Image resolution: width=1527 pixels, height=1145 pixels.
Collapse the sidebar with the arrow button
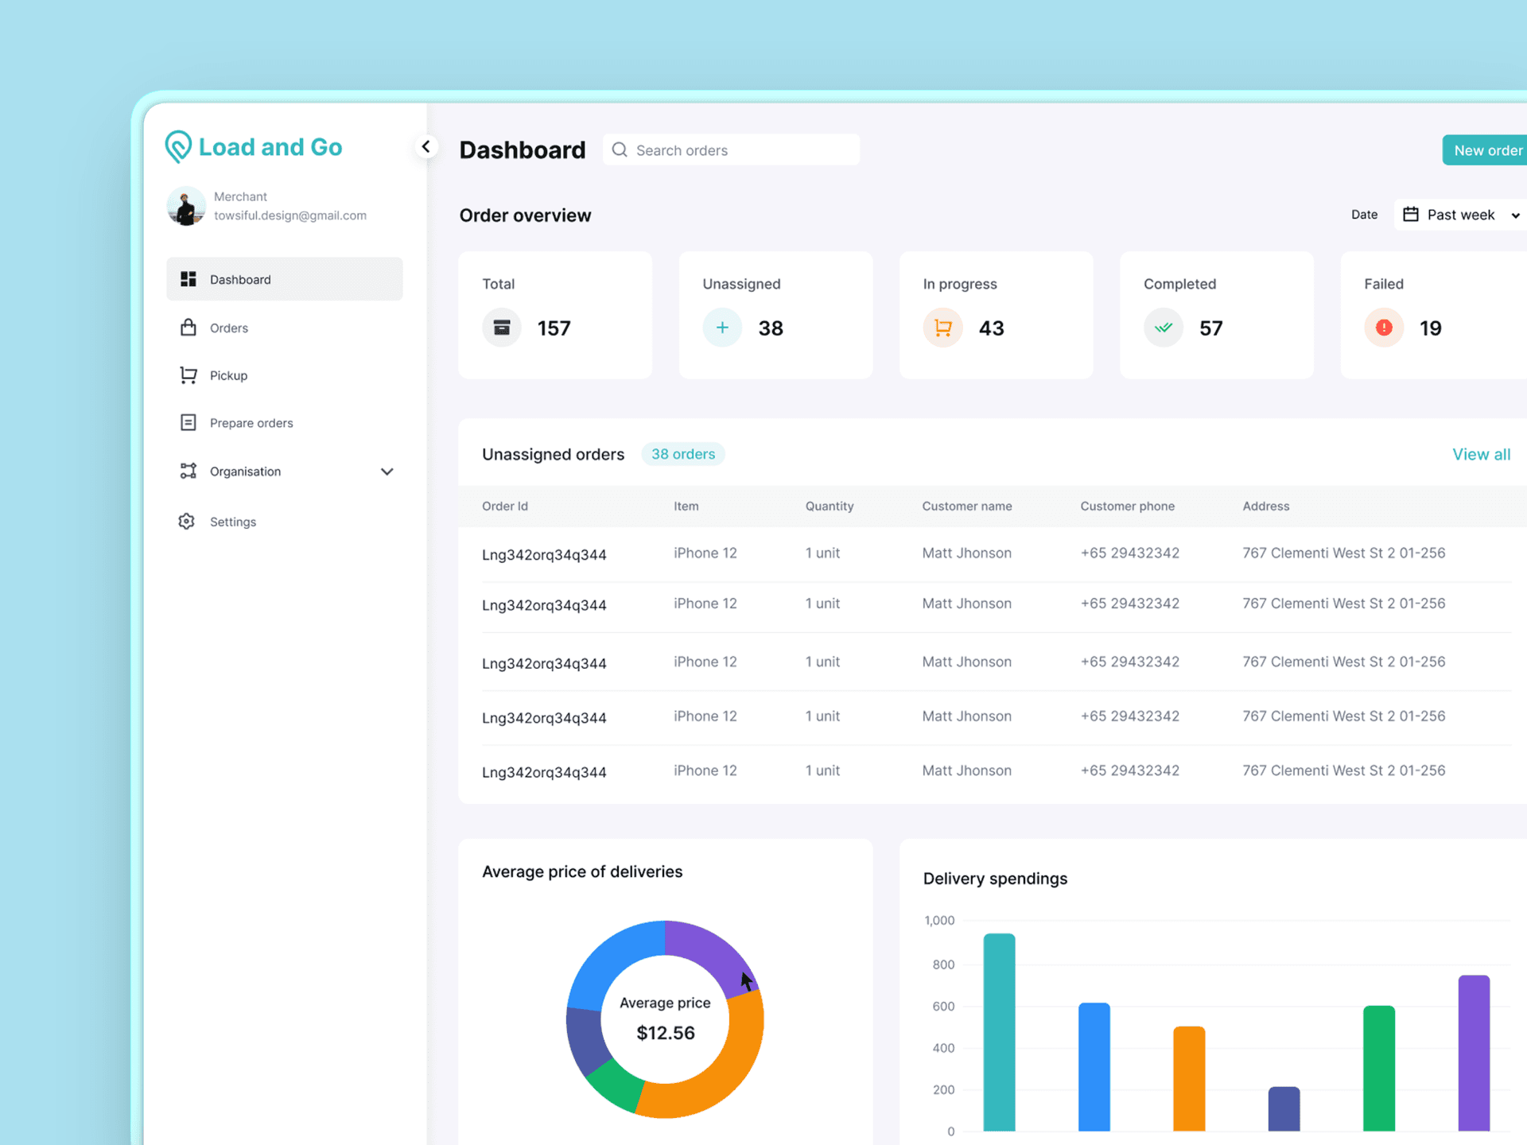pos(426,146)
